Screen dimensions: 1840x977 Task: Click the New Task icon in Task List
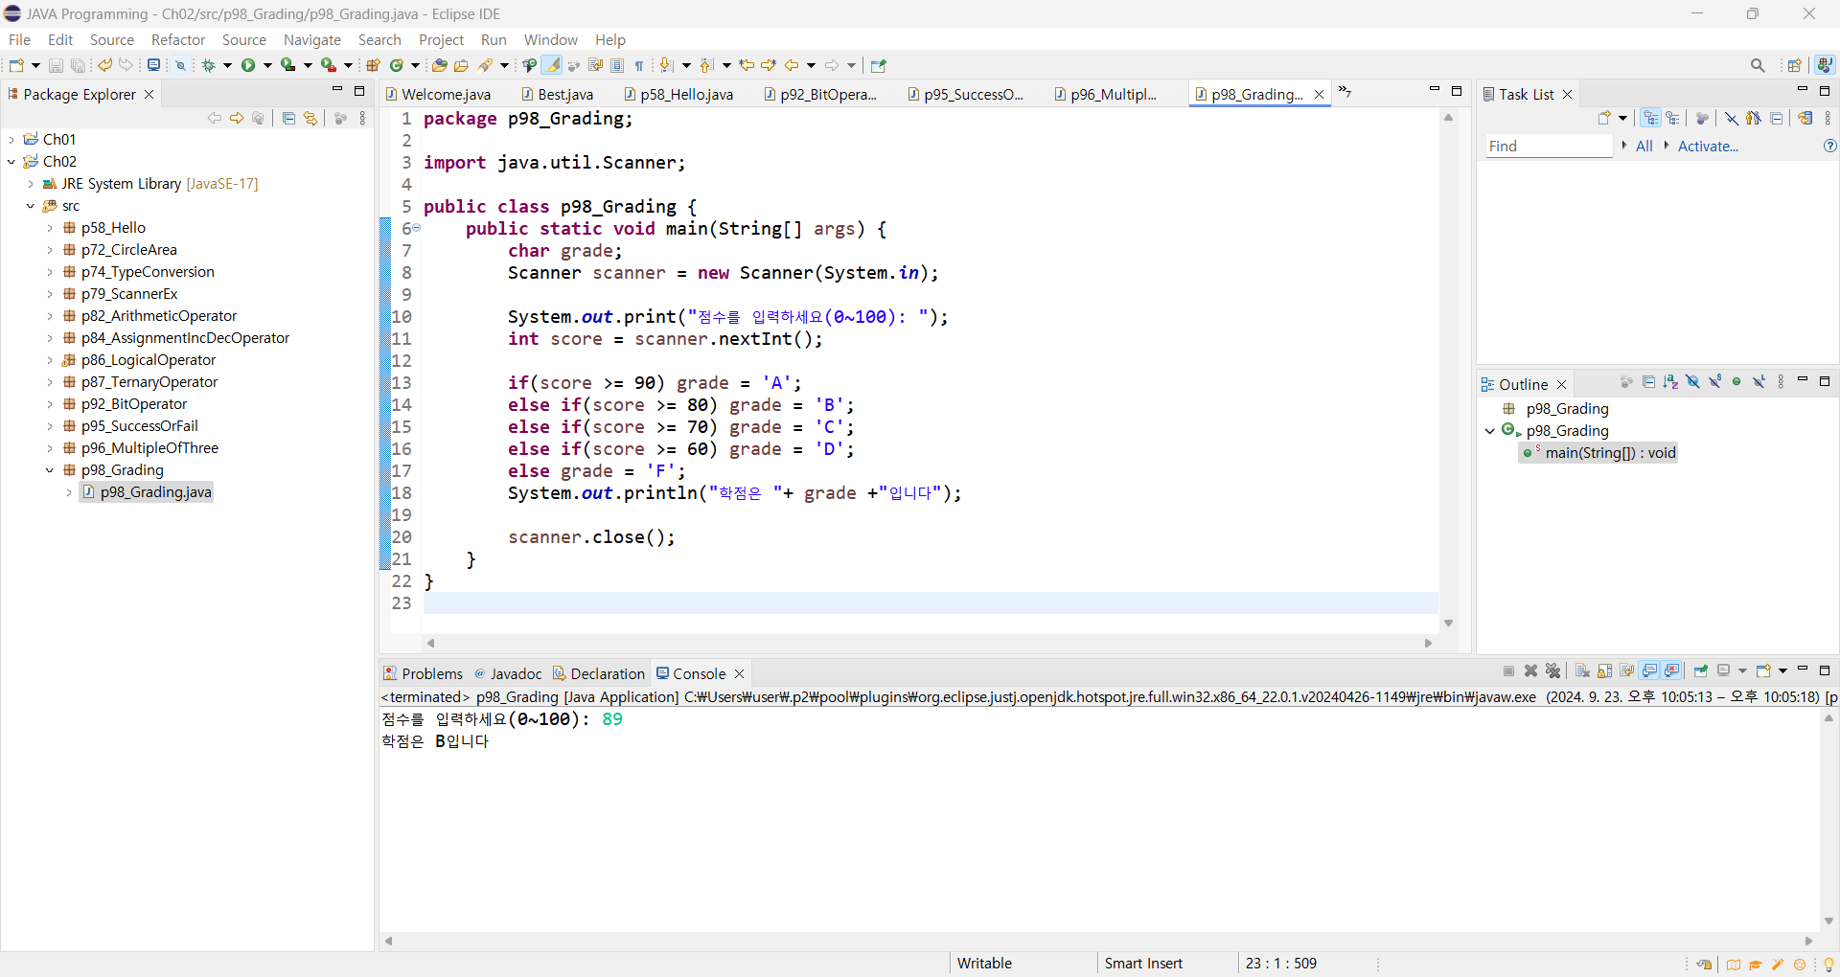[x=1604, y=118]
